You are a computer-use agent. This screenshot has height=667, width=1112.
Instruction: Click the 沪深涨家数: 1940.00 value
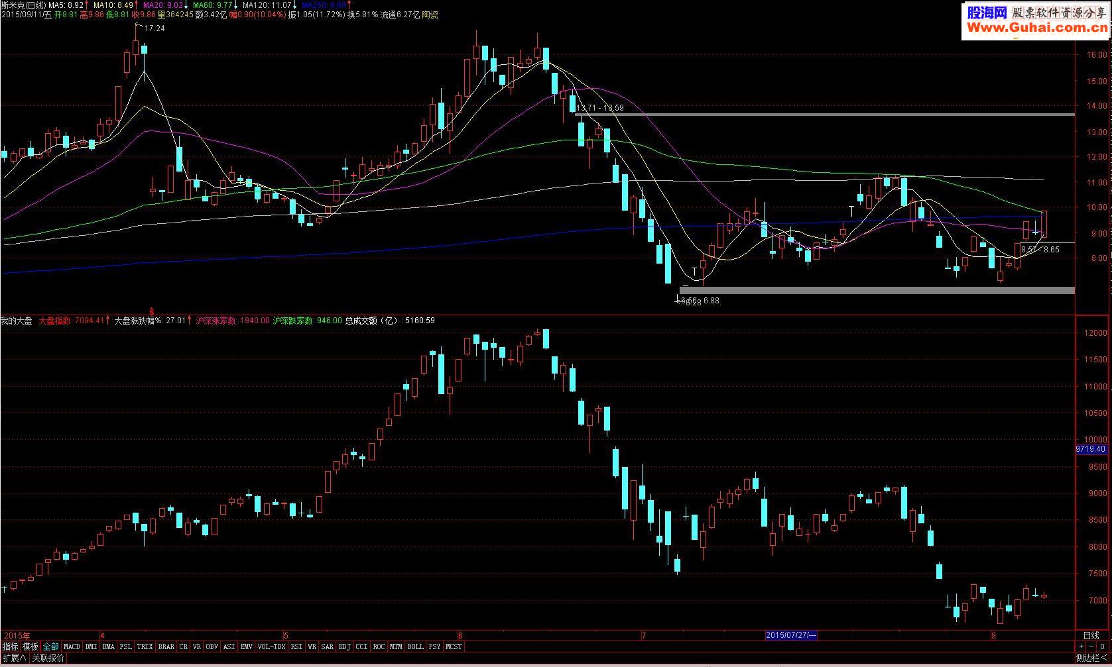pyautogui.click(x=233, y=321)
